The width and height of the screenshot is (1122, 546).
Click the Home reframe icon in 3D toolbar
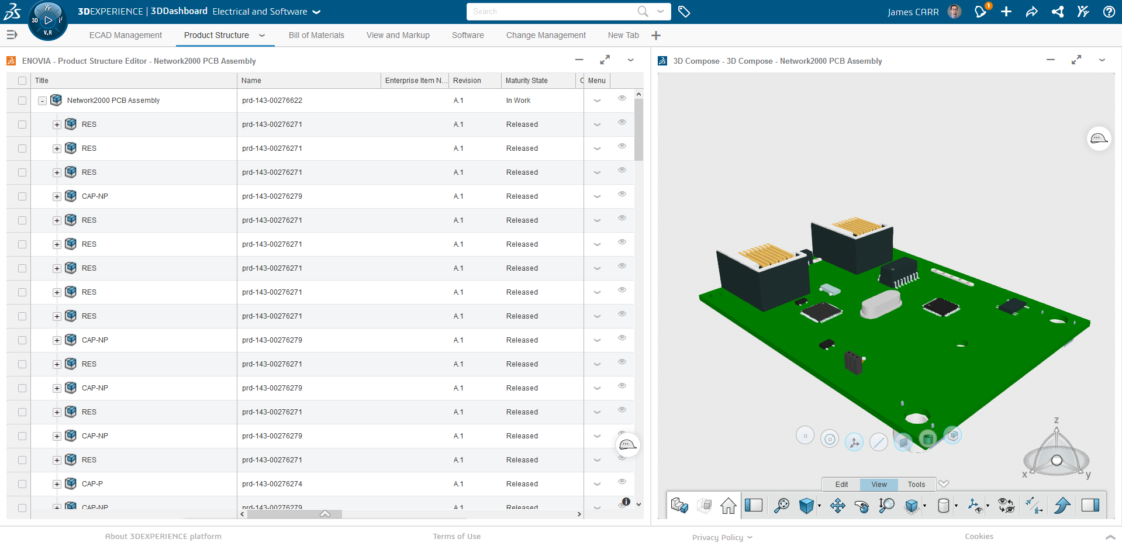[728, 506]
